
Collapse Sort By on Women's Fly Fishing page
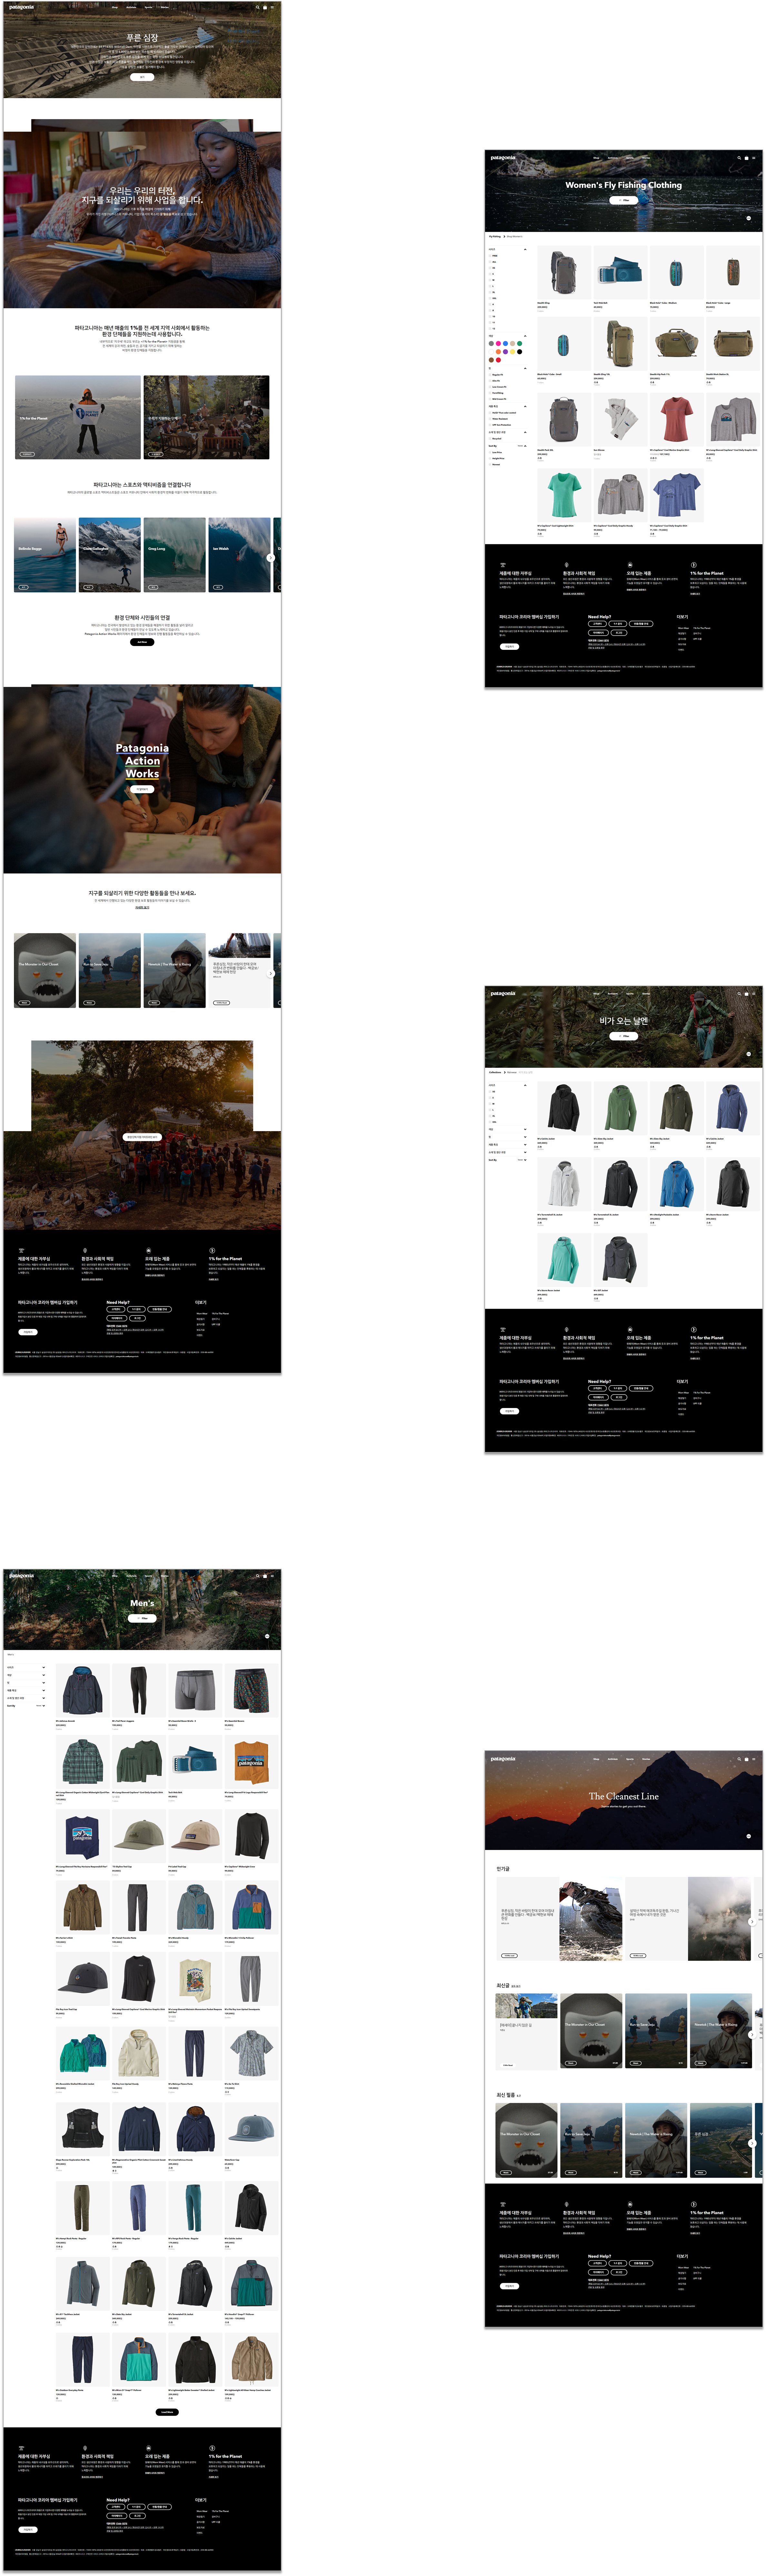tap(525, 446)
